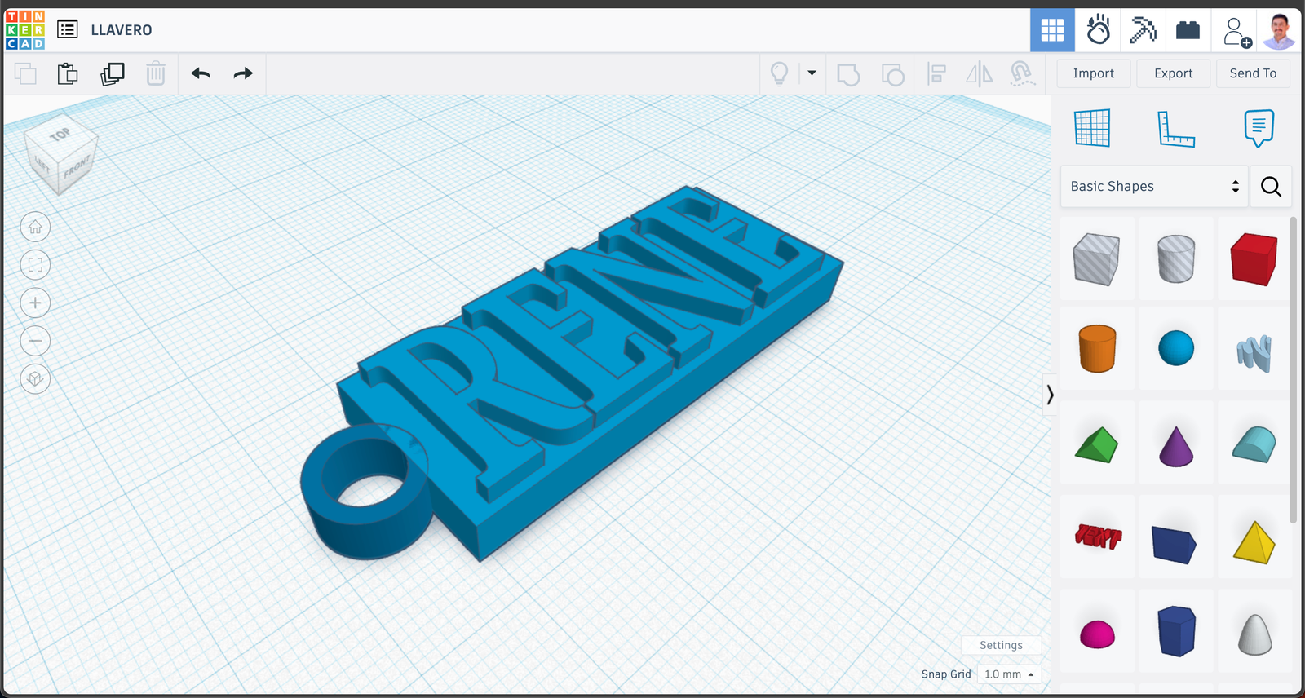Pick the gray Paraboloid shape

pyautogui.click(x=1254, y=634)
